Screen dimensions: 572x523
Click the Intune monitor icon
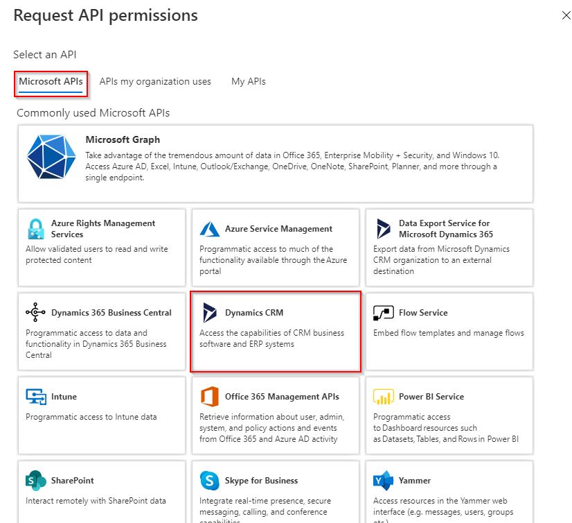pos(36,397)
